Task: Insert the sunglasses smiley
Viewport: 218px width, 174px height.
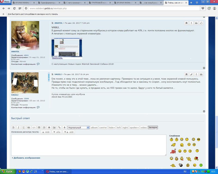Action: tap(199, 139)
